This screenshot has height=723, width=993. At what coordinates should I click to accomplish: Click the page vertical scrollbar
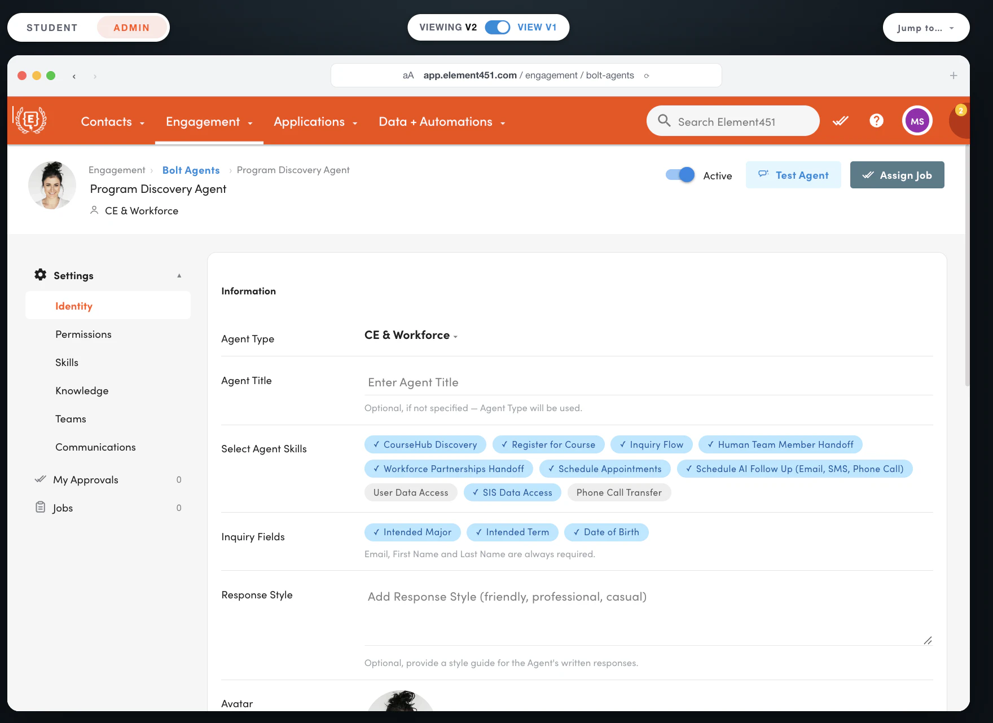tap(967, 265)
